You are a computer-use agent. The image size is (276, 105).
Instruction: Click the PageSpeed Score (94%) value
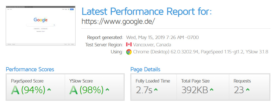coord(33,90)
